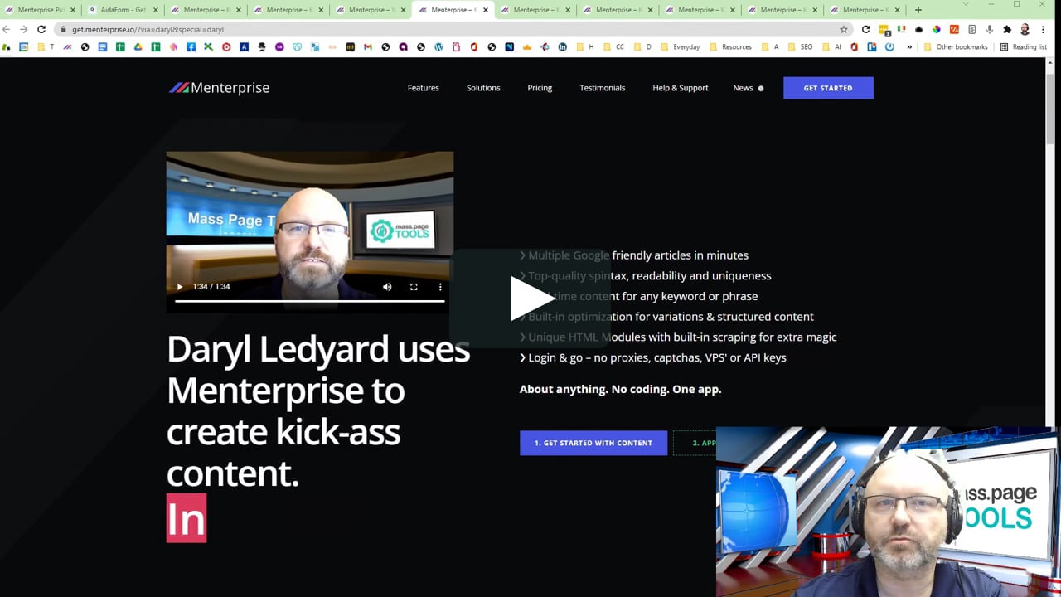This screenshot has height=597, width=1061.
Task: Open Chrome's three-dot menu
Action: coord(1044,29)
